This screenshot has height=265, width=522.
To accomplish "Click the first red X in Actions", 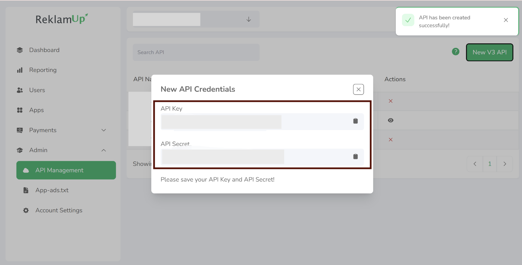I will tap(391, 101).
